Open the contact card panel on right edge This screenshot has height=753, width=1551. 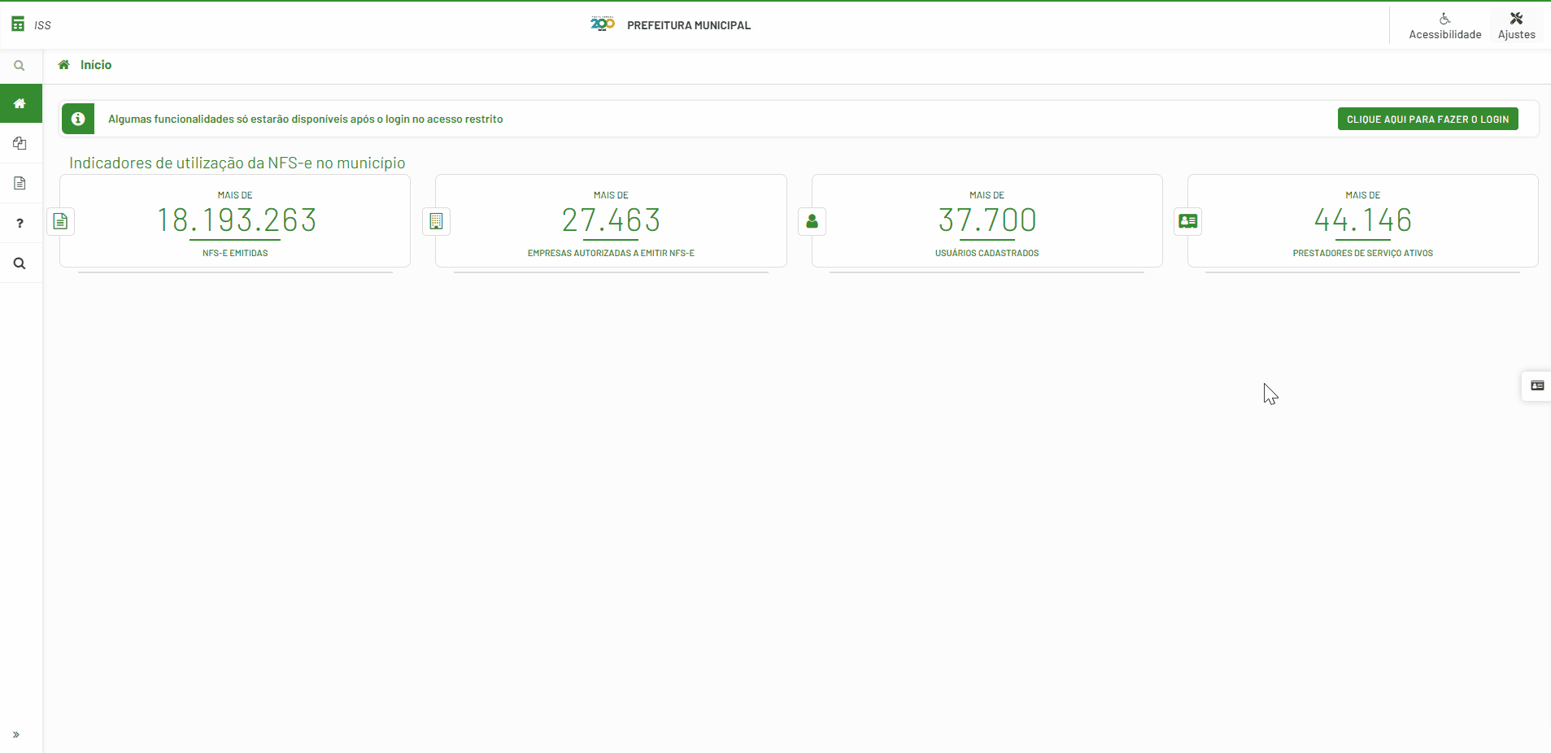point(1536,385)
